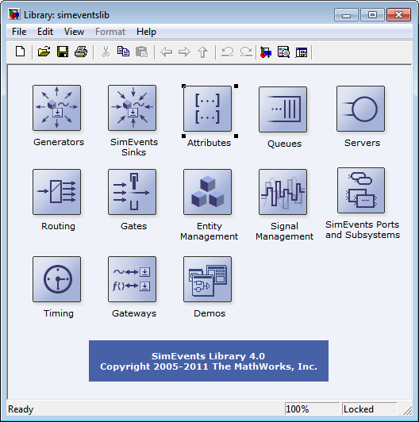Open the Signal Management block

click(x=283, y=192)
